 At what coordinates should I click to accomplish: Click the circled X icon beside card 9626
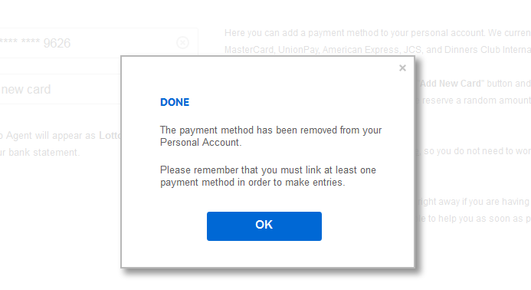click(183, 43)
